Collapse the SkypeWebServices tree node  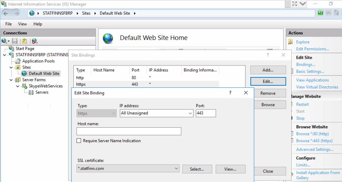(x=18, y=86)
